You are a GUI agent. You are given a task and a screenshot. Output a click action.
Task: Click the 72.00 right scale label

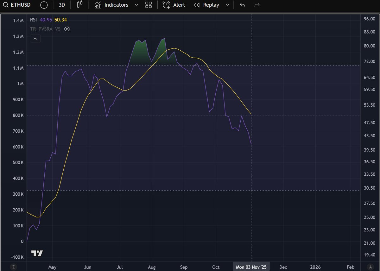click(x=369, y=61)
